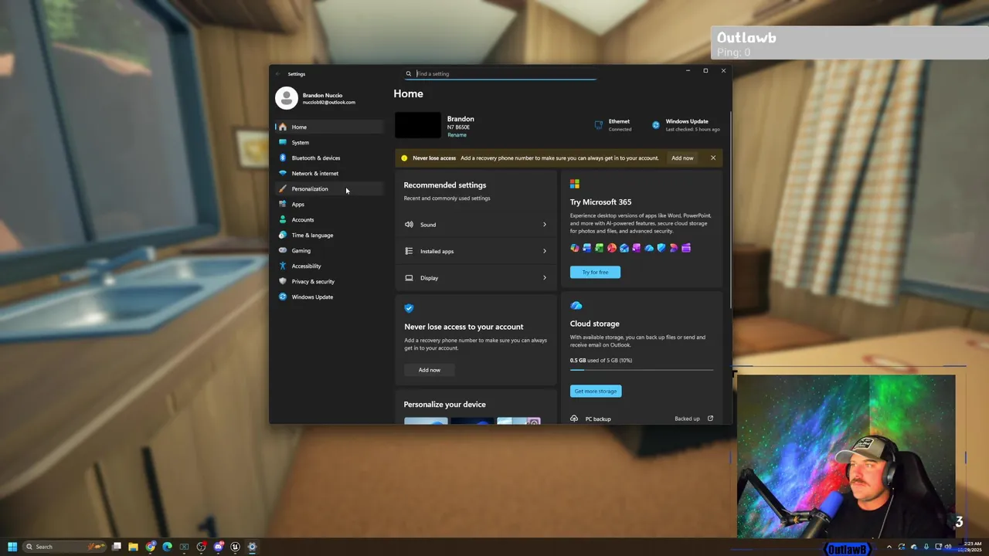This screenshot has width=989, height=556.
Task: Go to Network & internet settings
Action: pyautogui.click(x=328, y=173)
